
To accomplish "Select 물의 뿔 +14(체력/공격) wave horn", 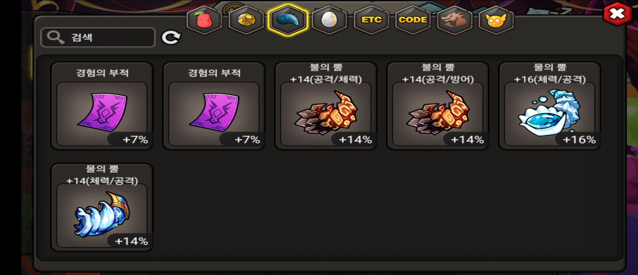I will coord(102,207).
